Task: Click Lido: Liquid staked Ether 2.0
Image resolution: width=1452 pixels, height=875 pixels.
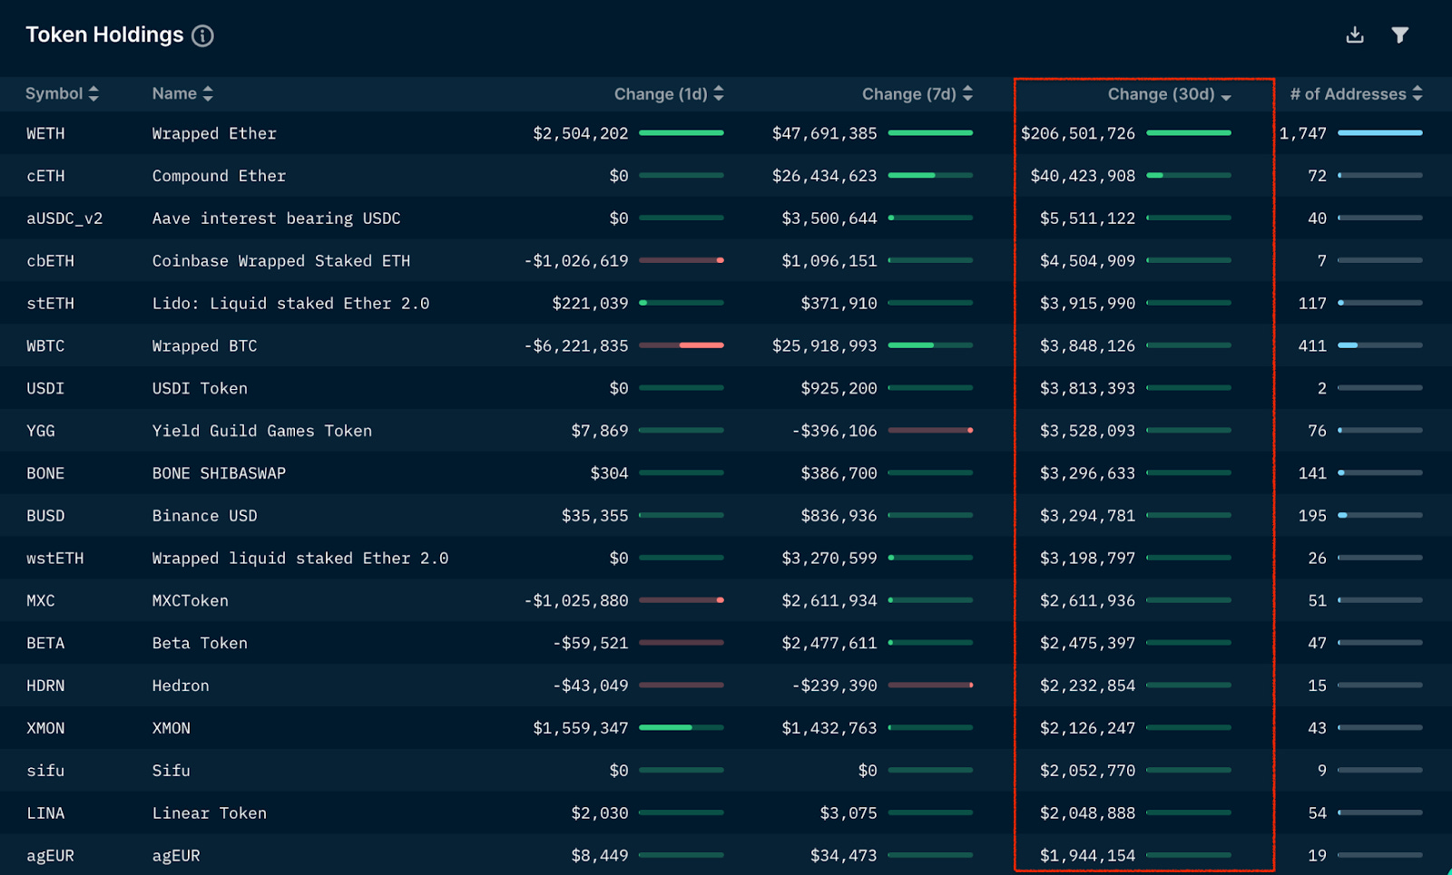Action: tap(290, 303)
